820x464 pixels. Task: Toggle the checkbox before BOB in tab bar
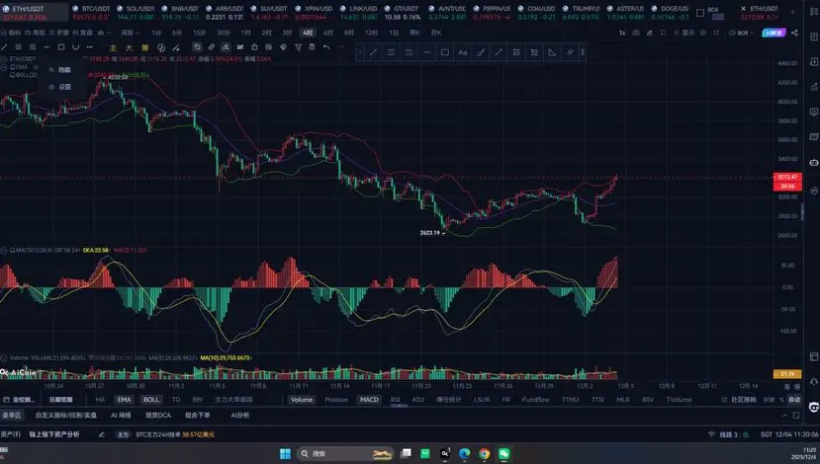coord(700,12)
